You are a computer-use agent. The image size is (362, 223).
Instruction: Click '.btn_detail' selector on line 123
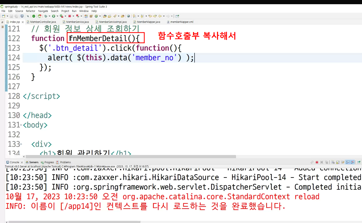point(76,48)
